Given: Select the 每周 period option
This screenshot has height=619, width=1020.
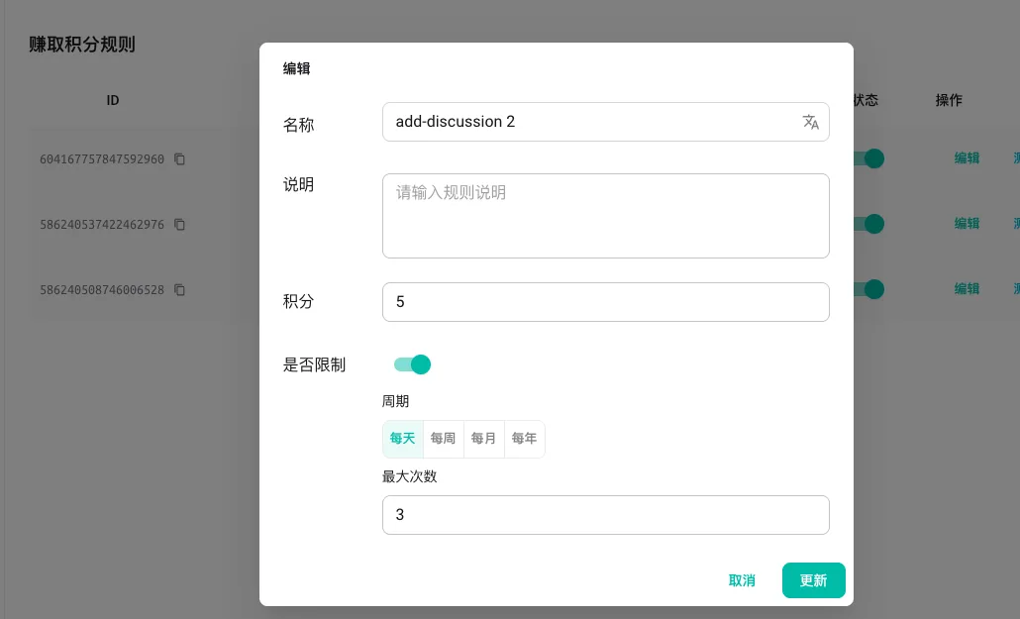Looking at the screenshot, I should pos(443,439).
